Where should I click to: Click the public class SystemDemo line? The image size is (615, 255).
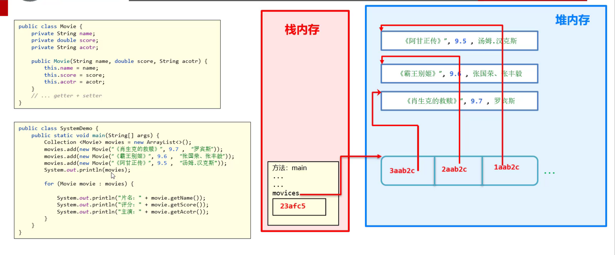(x=58, y=128)
